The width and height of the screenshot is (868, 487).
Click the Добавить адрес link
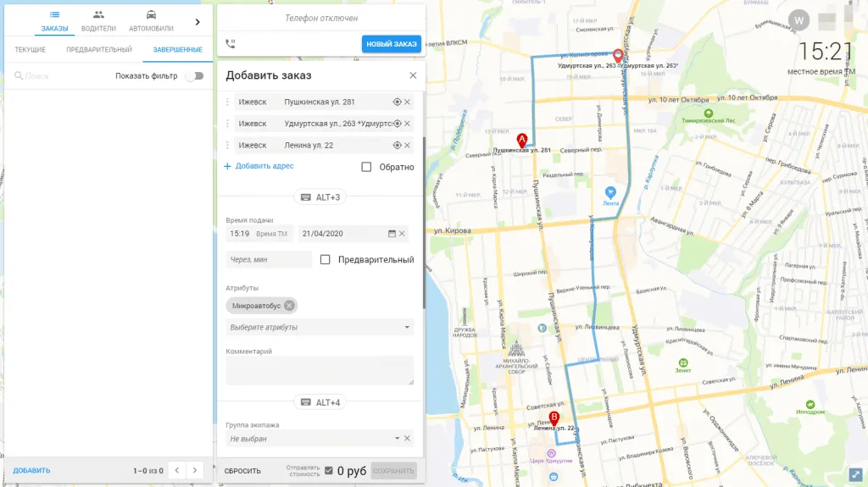pyautogui.click(x=259, y=166)
